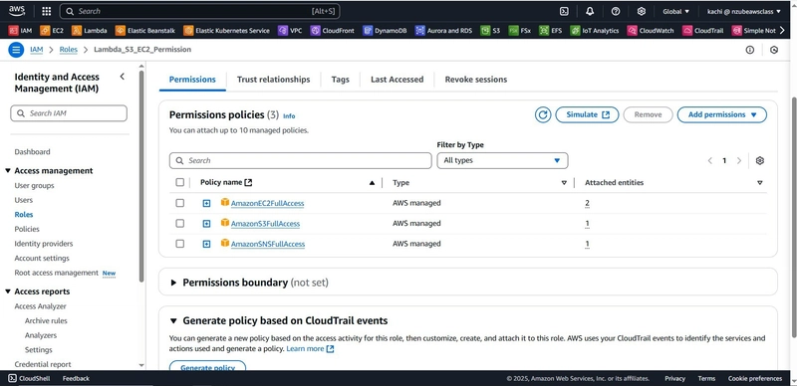Refresh the permissions policies list
The height and width of the screenshot is (386, 797).
[543, 114]
